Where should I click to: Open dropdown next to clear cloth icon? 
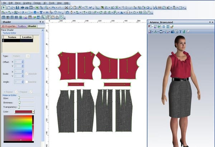tap(152, 27)
